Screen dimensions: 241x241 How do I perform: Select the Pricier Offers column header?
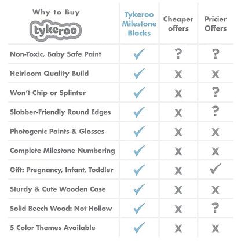(x=216, y=24)
